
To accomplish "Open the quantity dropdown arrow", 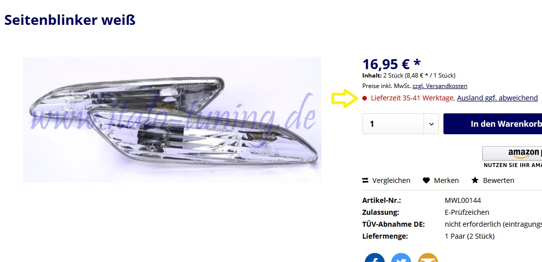I will pos(431,124).
